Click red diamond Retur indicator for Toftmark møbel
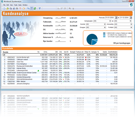Viewport: 135px width, 128px height. [86, 59]
